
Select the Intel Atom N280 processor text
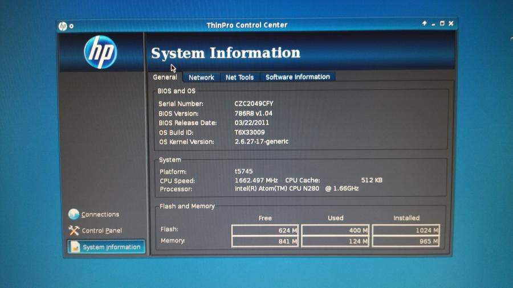(x=296, y=188)
